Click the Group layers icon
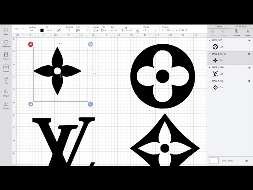253x190 pixels. click(x=212, y=31)
